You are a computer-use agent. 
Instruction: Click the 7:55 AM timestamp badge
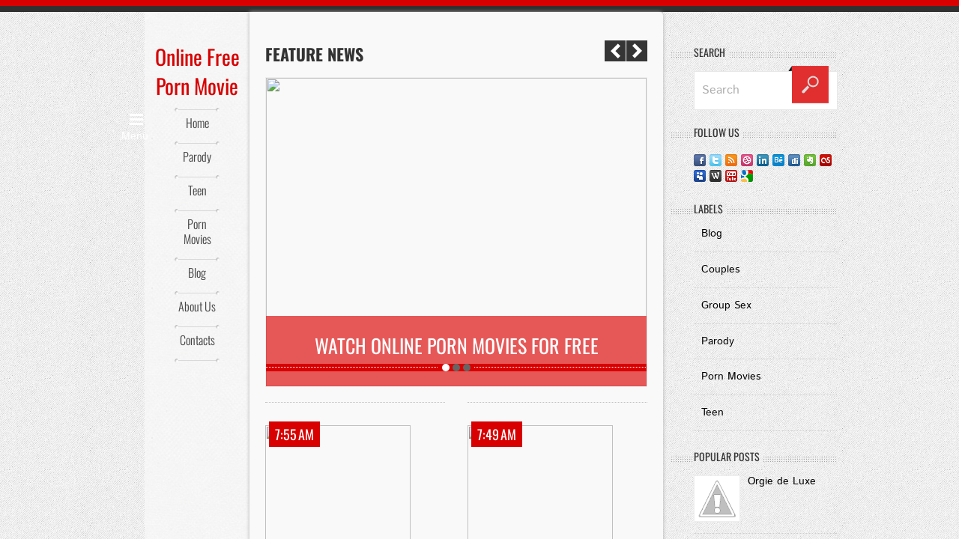pyautogui.click(x=294, y=434)
